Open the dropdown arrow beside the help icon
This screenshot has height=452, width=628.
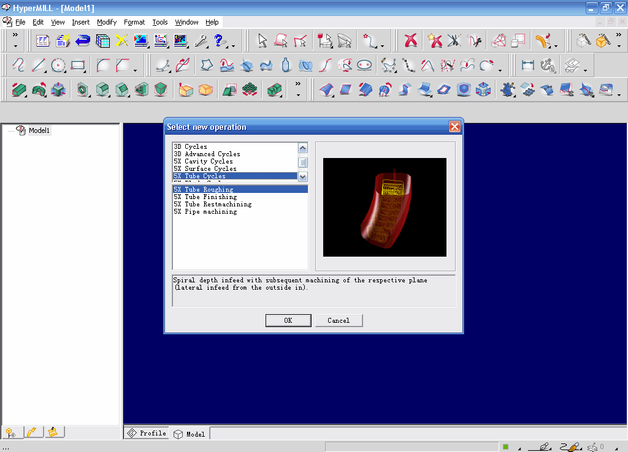click(x=233, y=46)
